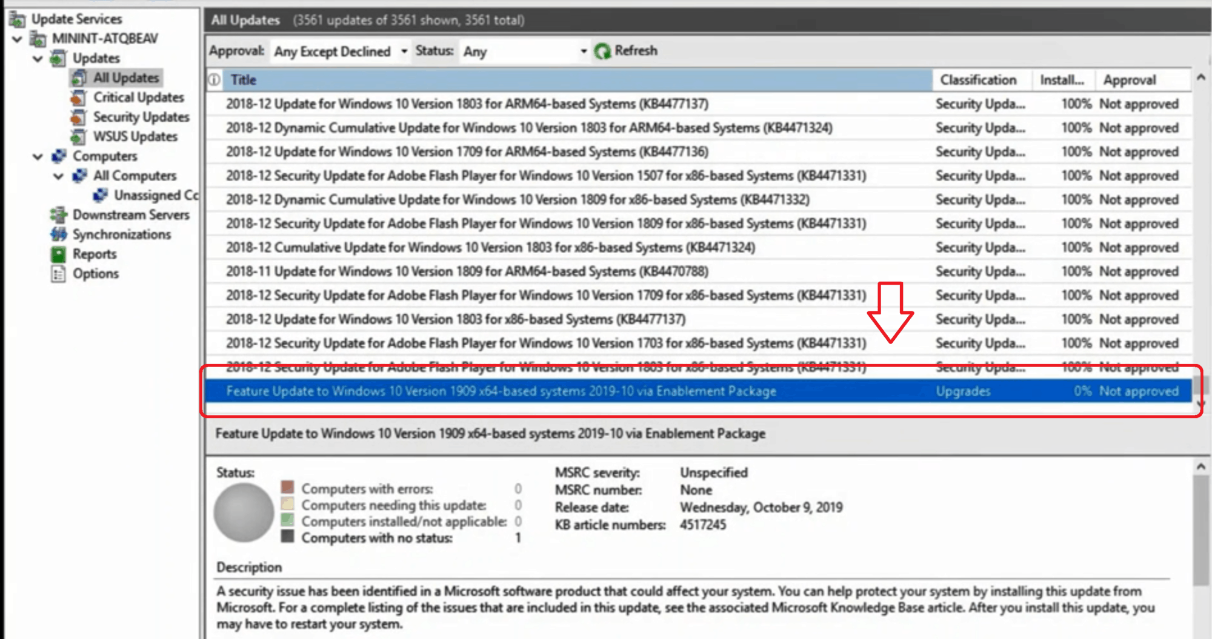Click KB article number 4517245
Image resolution: width=1212 pixels, height=639 pixels.
[x=703, y=525]
